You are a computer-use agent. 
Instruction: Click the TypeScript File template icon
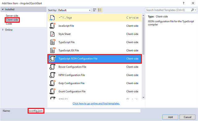coord(53,42)
